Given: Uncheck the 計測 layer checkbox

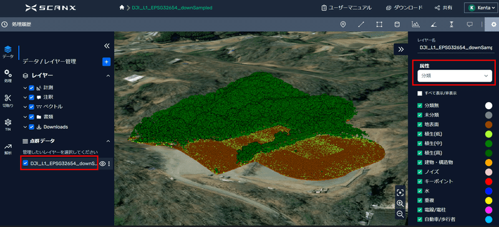Looking at the screenshot, I should pos(32,88).
